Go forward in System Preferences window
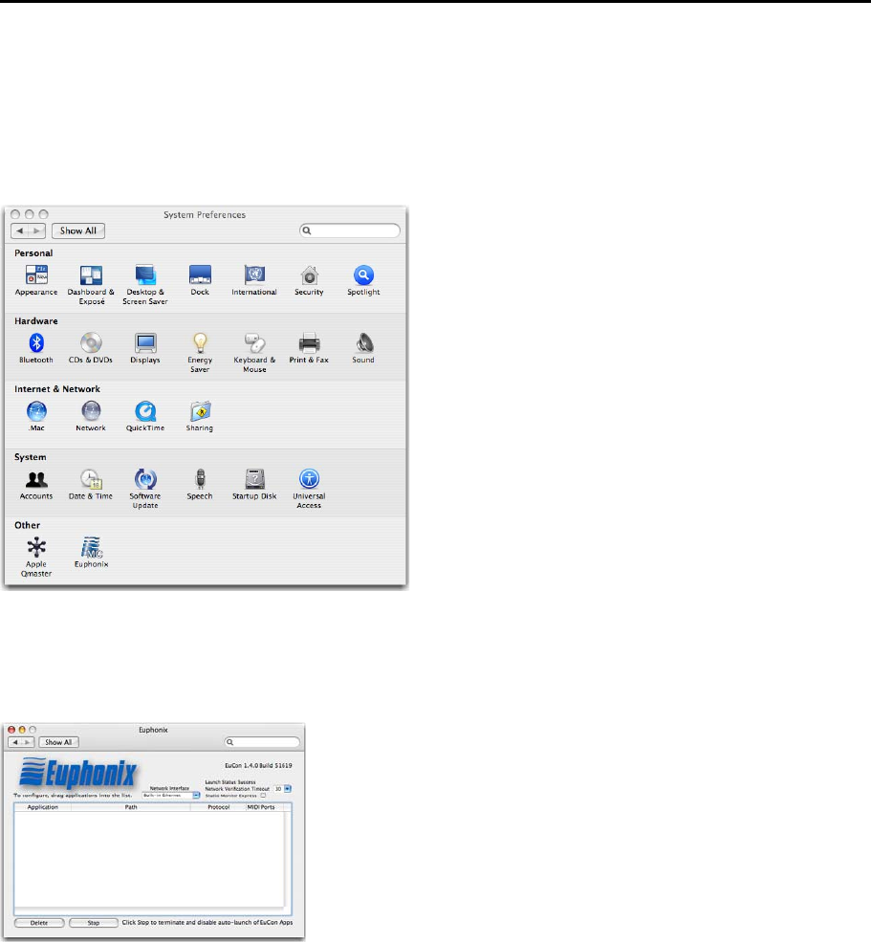Viewport: 871px width, 942px height. click(36, 230)
